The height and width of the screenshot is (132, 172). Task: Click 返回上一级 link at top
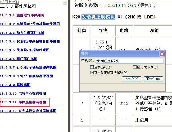(10, 2)
